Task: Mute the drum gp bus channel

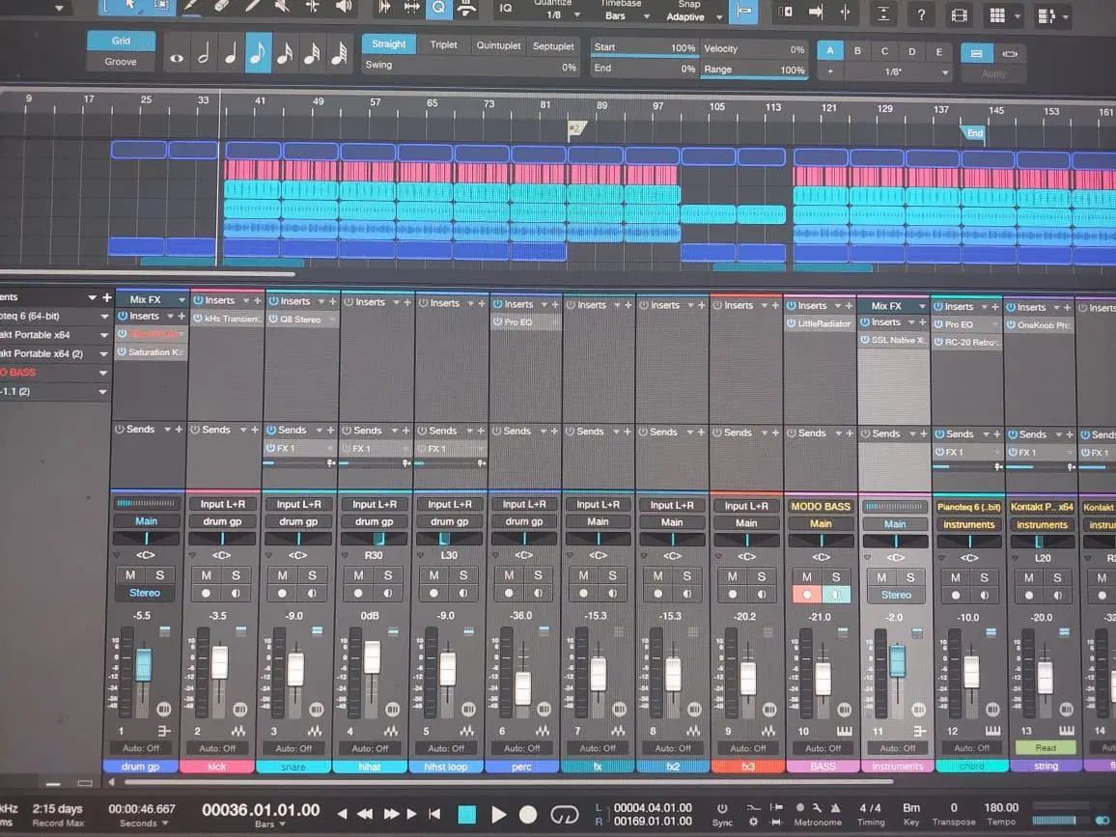Action: [x=130, y=575]
